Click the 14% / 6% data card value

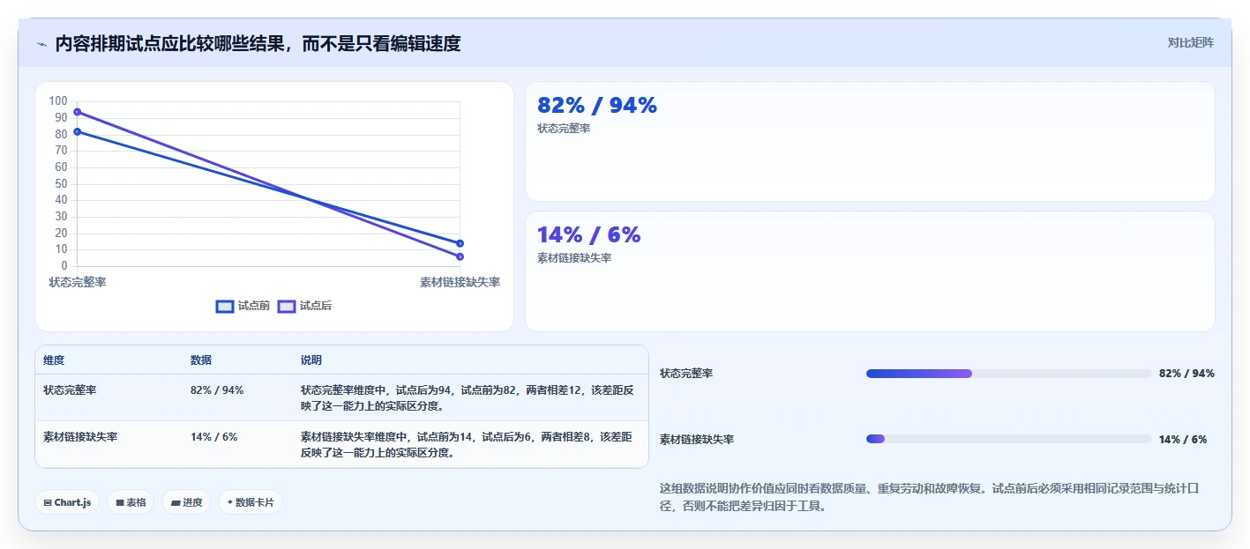589,235
